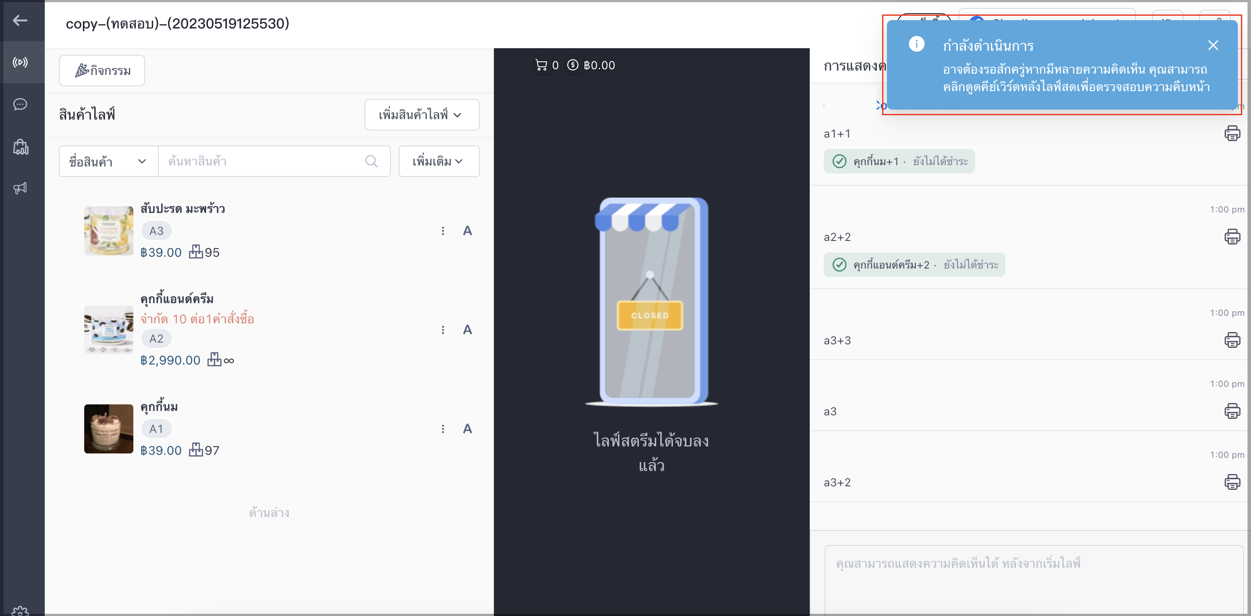Click the คุกกี้แอนด์ครีม product thumbnail
Image resolution: width=1251 pixels, height=616 pixels.
108,330
